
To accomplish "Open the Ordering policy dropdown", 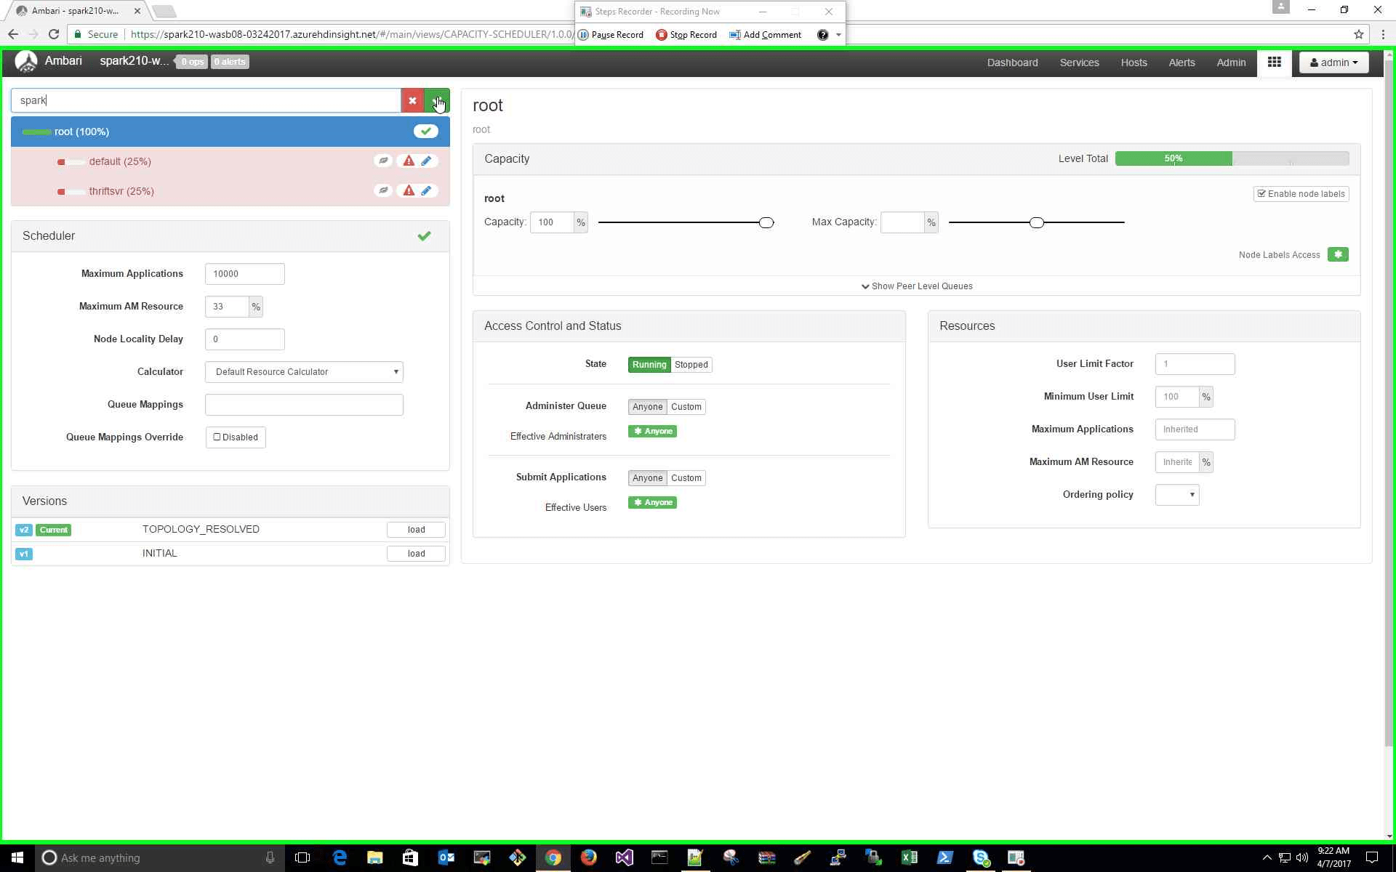I will pos(1176,495).
